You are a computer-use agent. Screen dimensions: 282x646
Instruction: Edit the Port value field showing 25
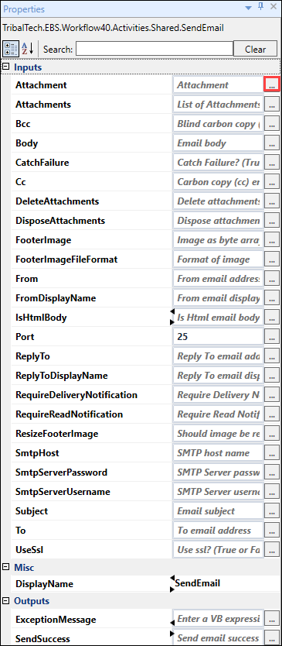(219, 337)
